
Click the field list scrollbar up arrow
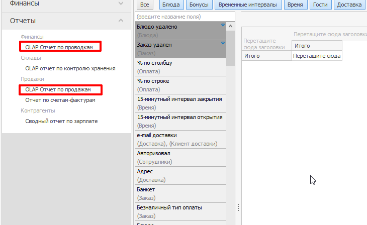pos(230,26)
